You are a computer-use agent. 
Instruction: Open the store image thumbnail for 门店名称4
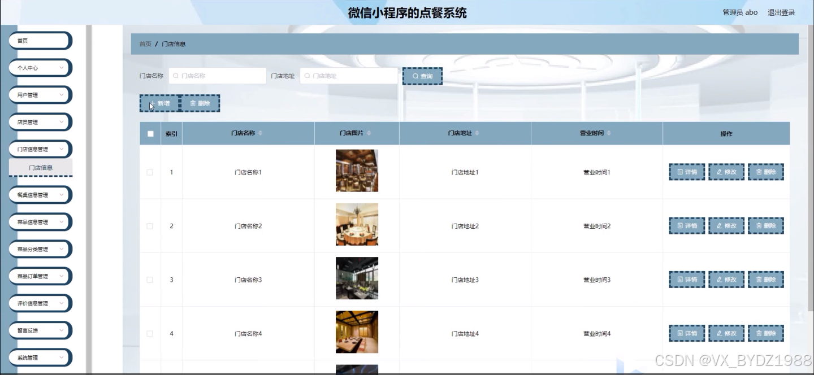357,332
